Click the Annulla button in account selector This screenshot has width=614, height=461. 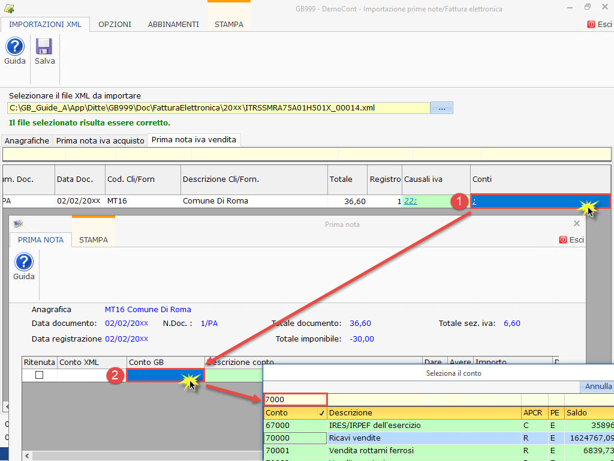tap(598, 387)
